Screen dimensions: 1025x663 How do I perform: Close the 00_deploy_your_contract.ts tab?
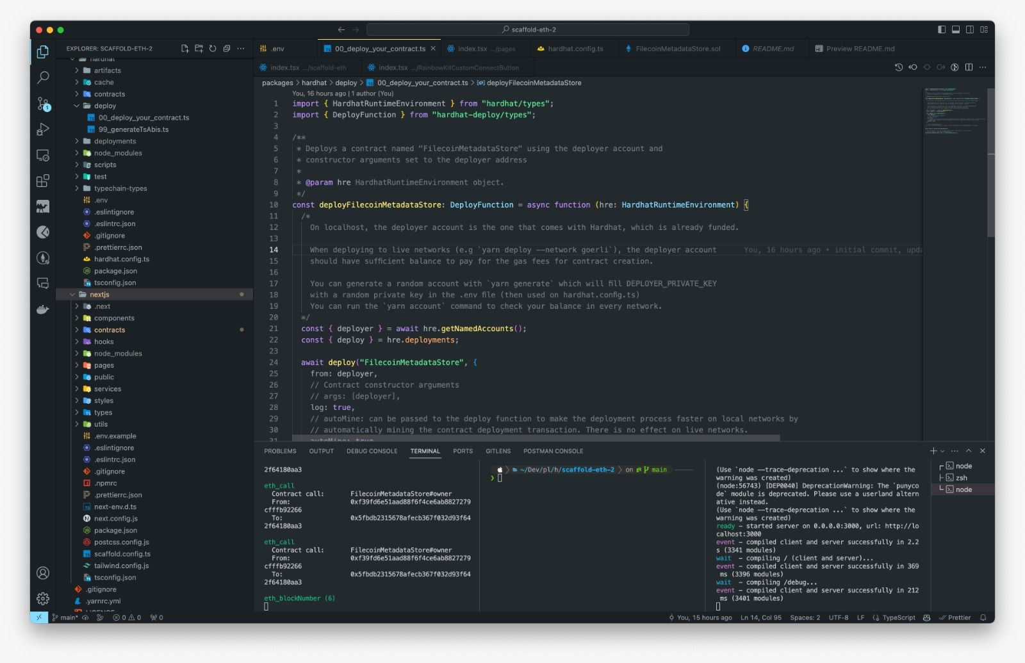pyautogui.click(x=433, y=49)
